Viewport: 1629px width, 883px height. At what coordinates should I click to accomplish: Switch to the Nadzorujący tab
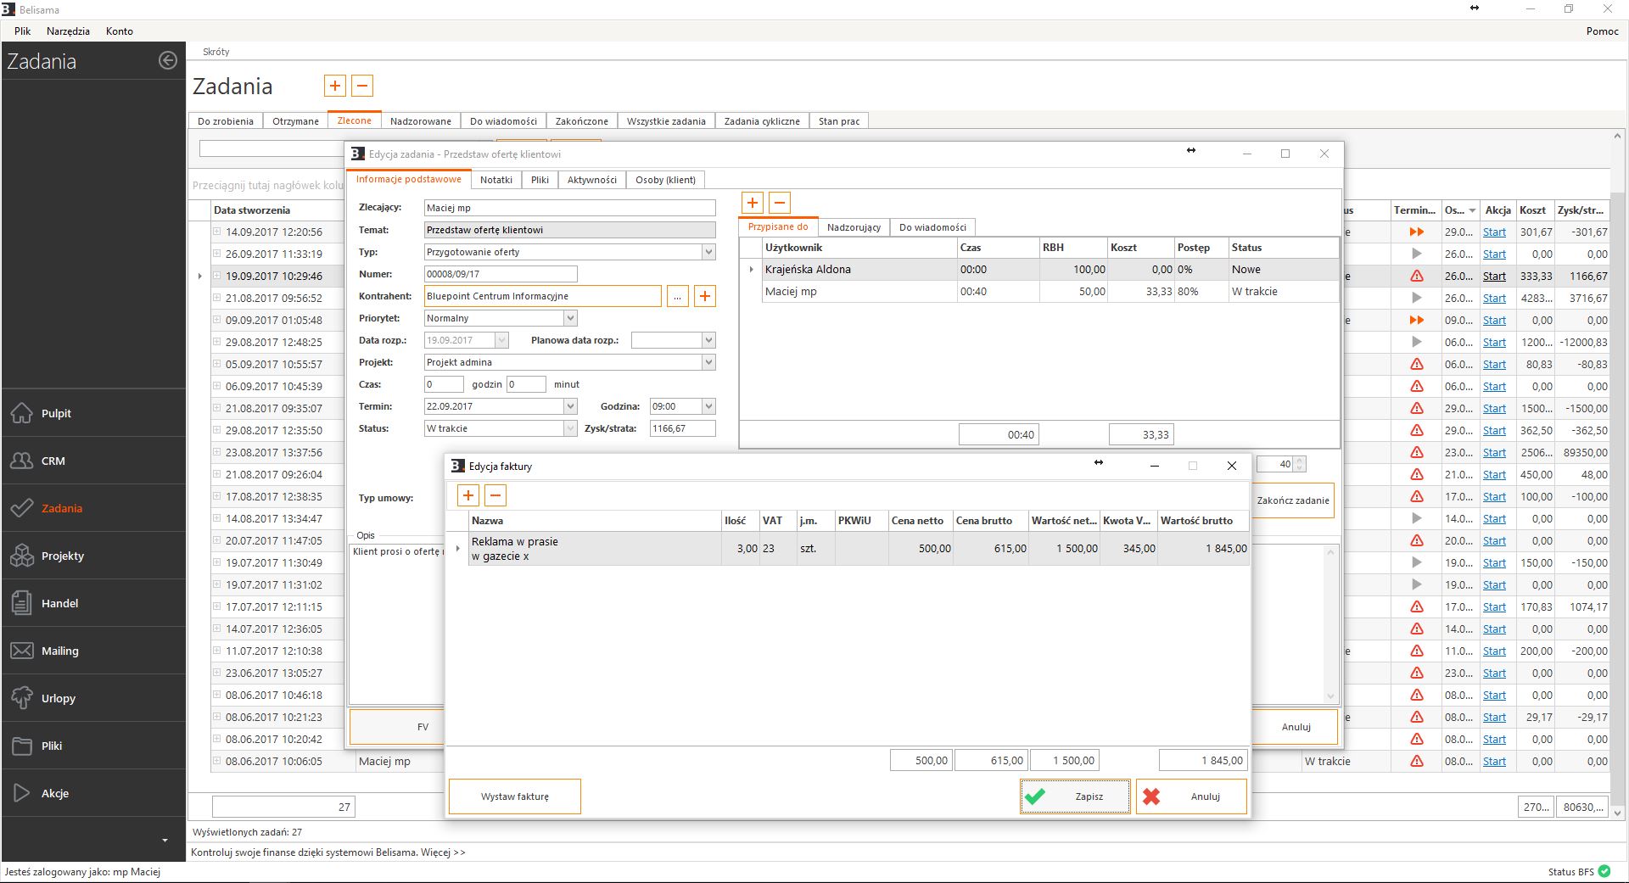854,227
